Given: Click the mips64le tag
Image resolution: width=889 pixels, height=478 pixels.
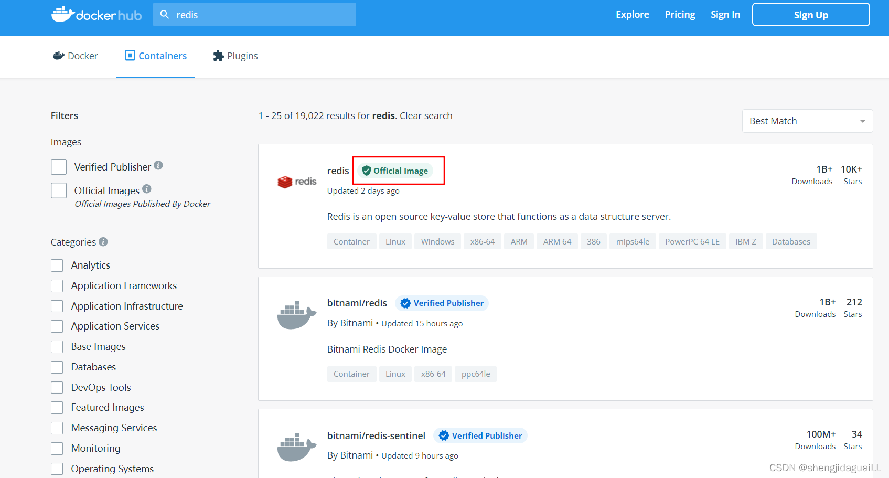Looking at the screenshot, I should [x=633, y=241].
